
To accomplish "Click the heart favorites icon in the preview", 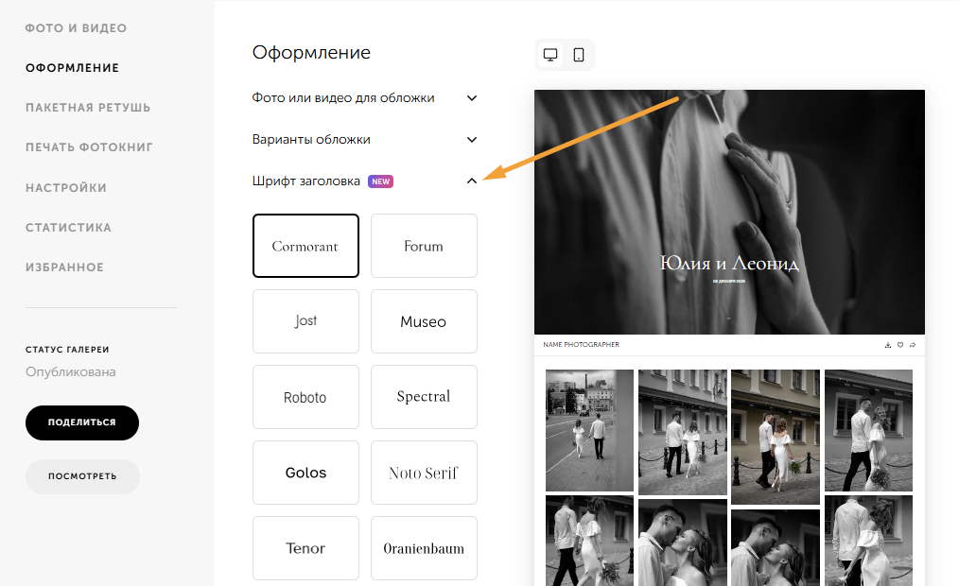I will click(x=900, y=345).
